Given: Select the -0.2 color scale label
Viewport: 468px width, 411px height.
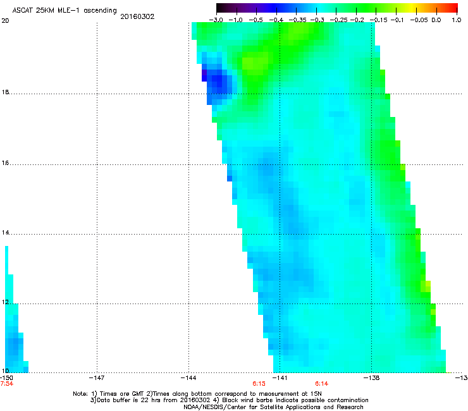Looking at the screenshot, I should coord(357,20).
